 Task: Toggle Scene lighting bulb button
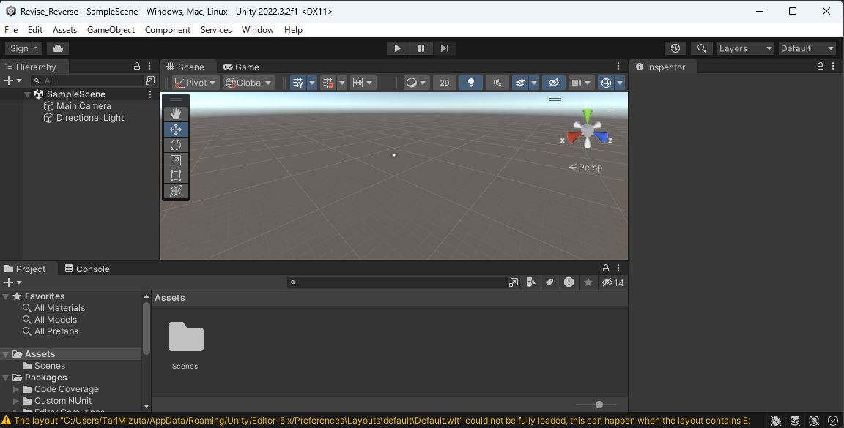[471, 83]
